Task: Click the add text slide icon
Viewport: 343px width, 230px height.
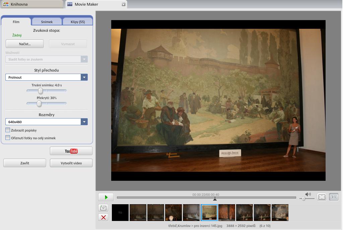Action: click(x=104, y=208)
